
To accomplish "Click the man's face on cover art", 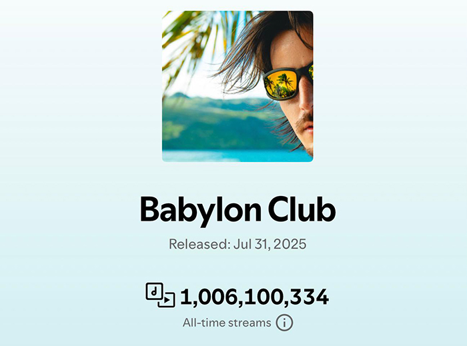I will pyautogui.click(x=295, y=89).
